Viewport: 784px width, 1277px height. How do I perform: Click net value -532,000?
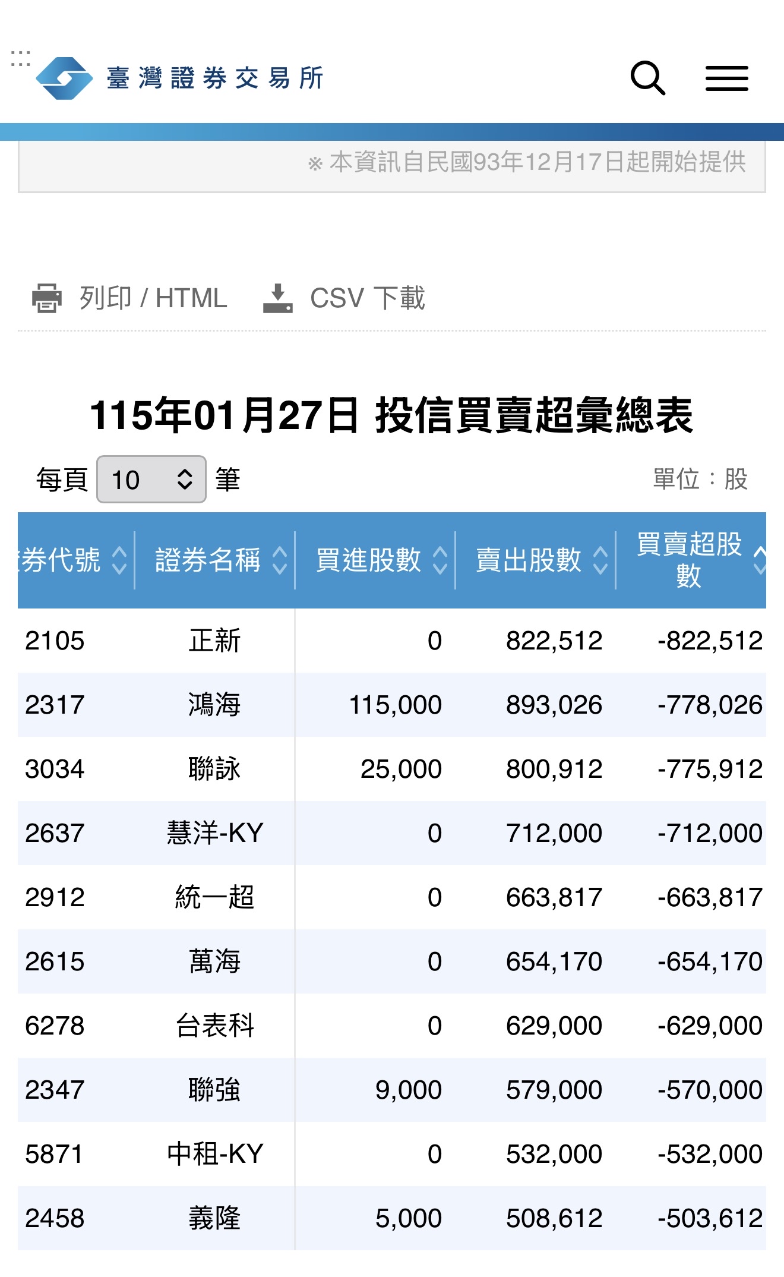coord(710,1154)
